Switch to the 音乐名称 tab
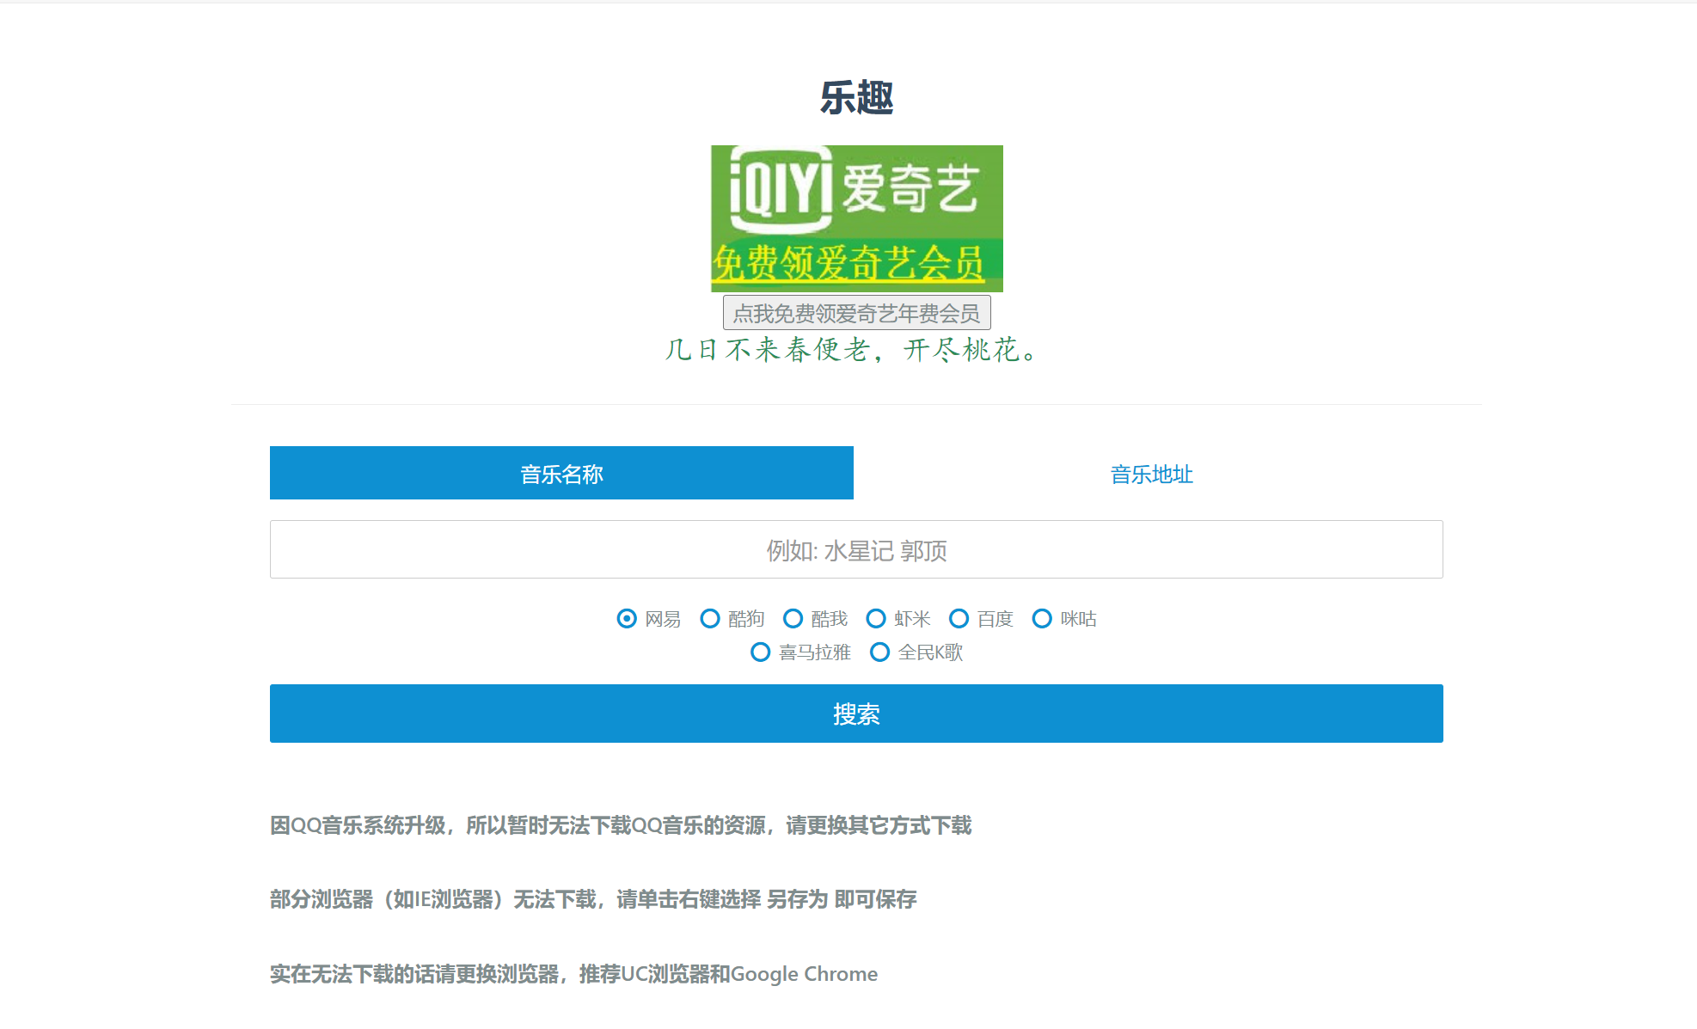1697x1029 pixels. pyautogui.click(x=561, y=474)
